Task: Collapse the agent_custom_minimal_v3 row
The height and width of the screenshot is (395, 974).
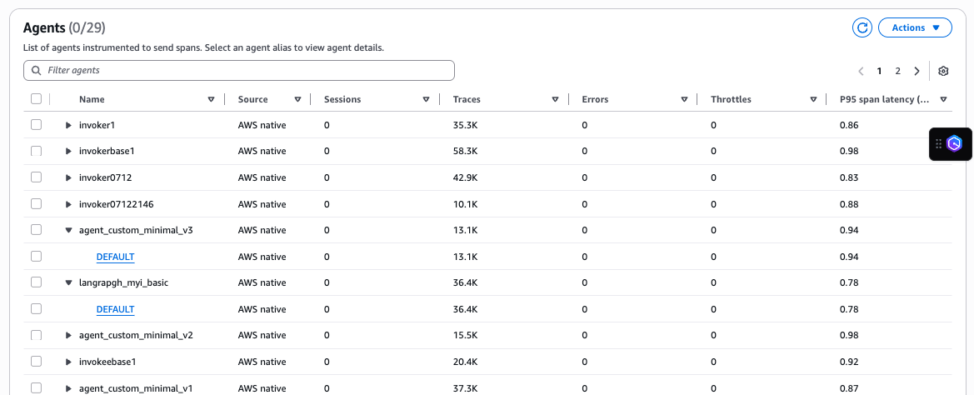Action: (x=68, y=230)
